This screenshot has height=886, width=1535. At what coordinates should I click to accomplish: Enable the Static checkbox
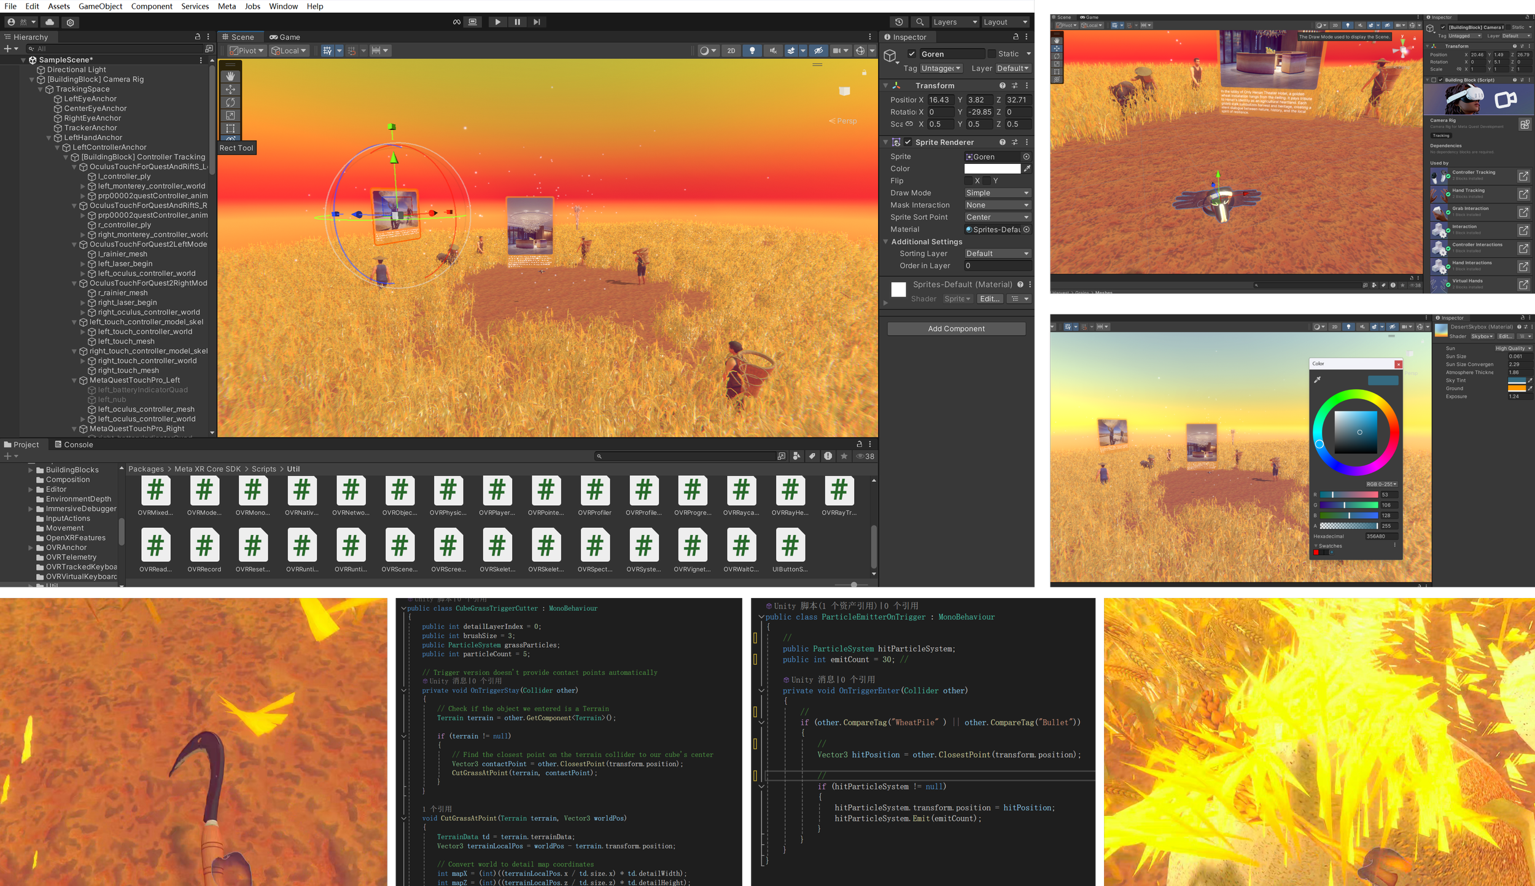991,54
